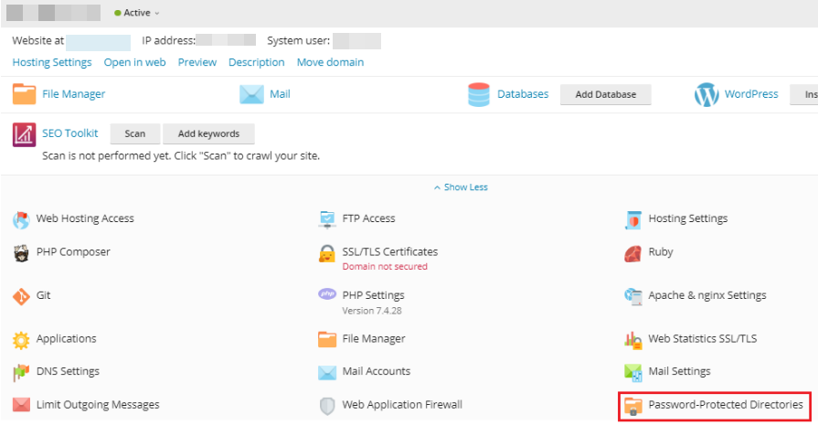Click the Add Database button
The image size is (818, 436).
[x=606, y=94]
